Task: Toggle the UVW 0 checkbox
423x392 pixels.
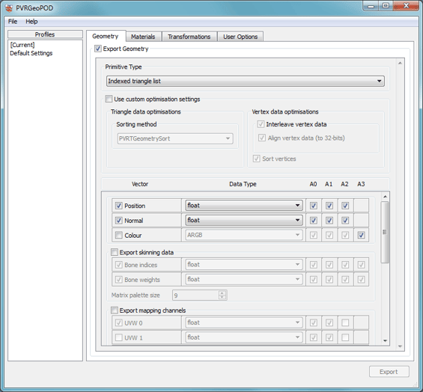Action: [x=119, y=322]
